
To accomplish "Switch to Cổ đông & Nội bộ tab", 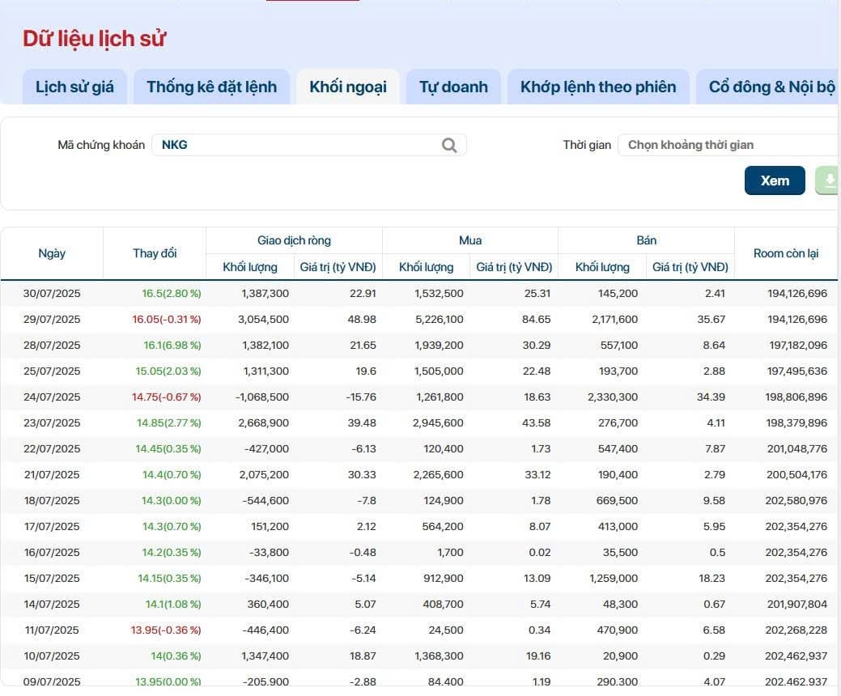I will [x=771, y=87].
